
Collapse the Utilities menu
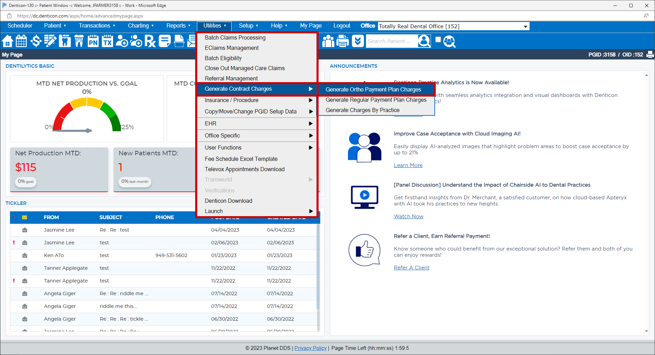coord(214,26)
